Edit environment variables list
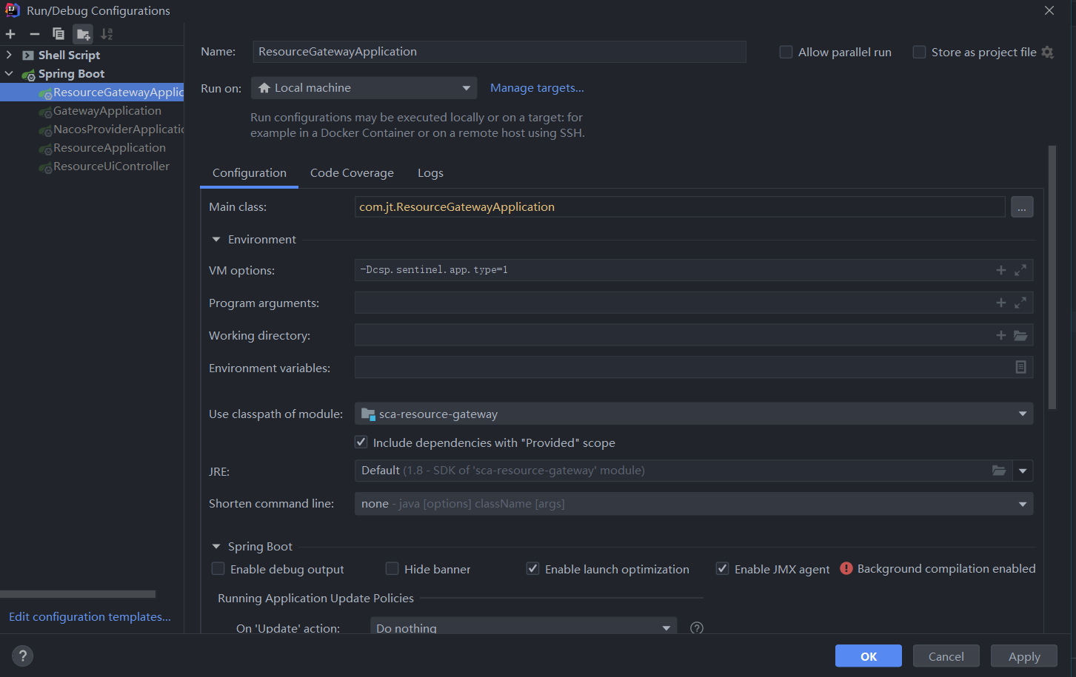 tap(1020, 367)
